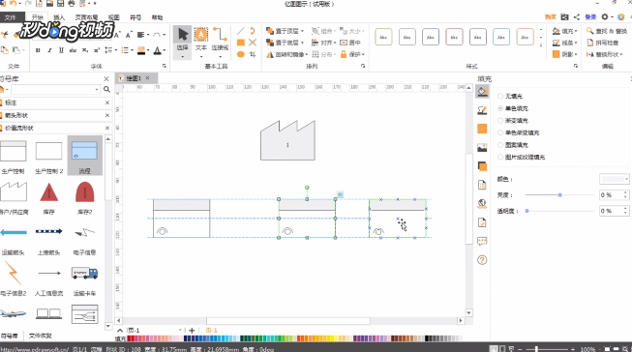The width and height of the screenshot is (632, 352).
Task: Apply superscript formatting
Action: click(97, 50)
